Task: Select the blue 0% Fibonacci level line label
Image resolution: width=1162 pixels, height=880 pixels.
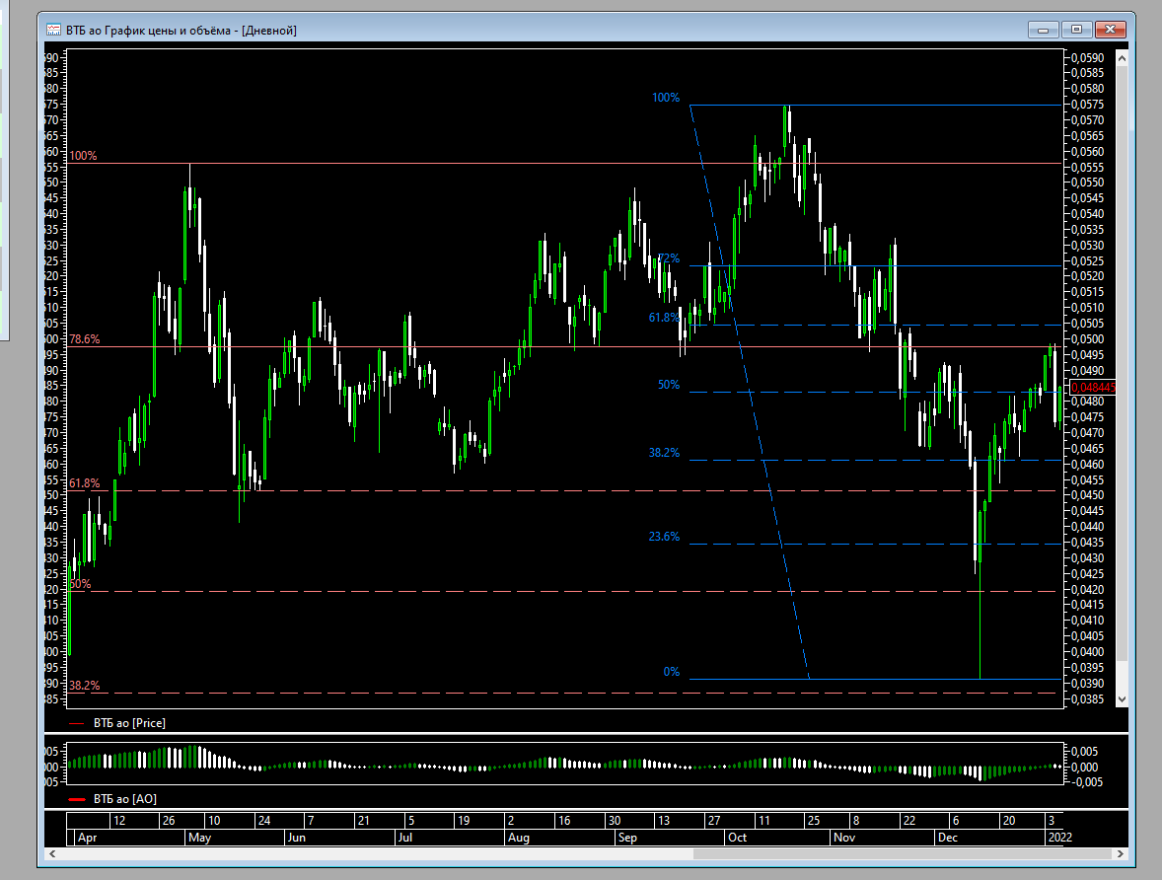Action: (672, 672)
